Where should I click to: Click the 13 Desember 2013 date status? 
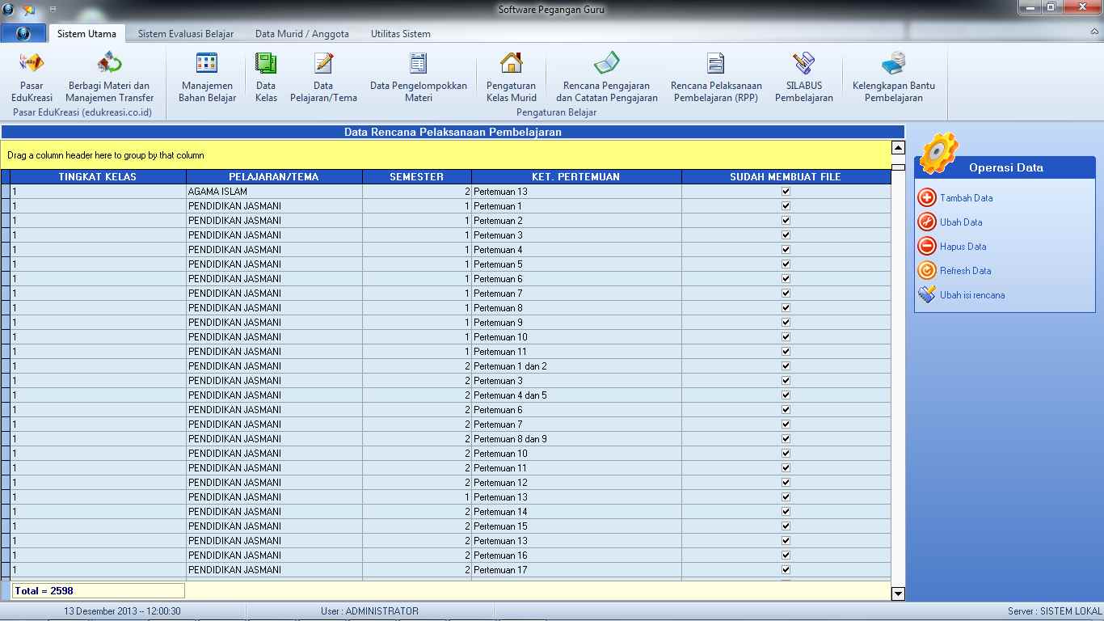pos(122,611)
